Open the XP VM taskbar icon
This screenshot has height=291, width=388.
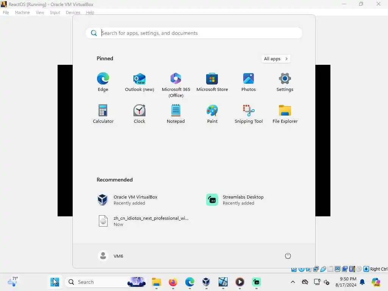[223, 282]
